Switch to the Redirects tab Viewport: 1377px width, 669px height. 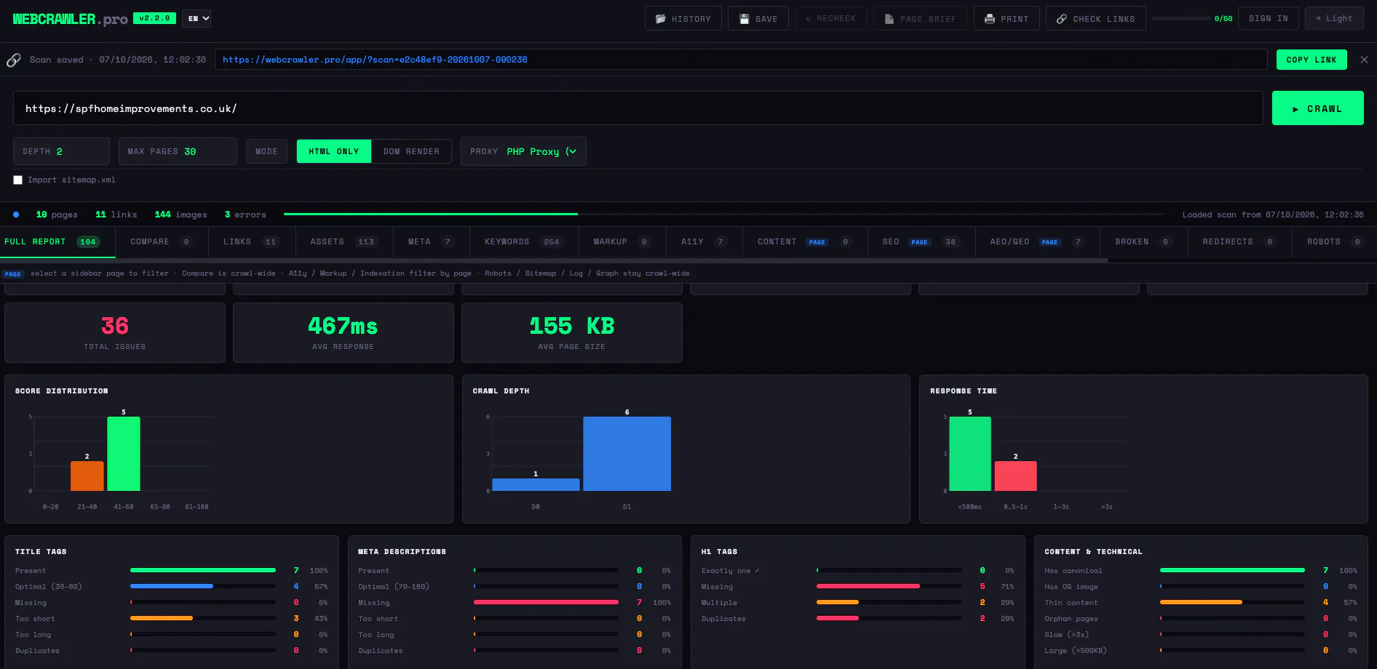(x=1240, y=242)
